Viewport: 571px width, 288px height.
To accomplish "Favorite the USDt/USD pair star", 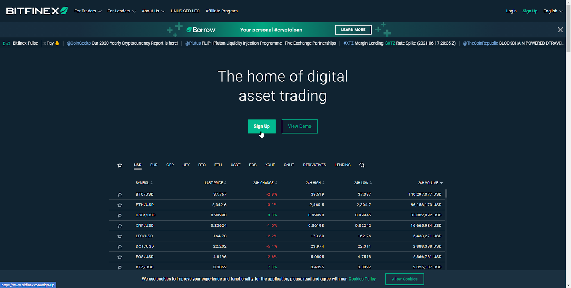I will [120, 215].
